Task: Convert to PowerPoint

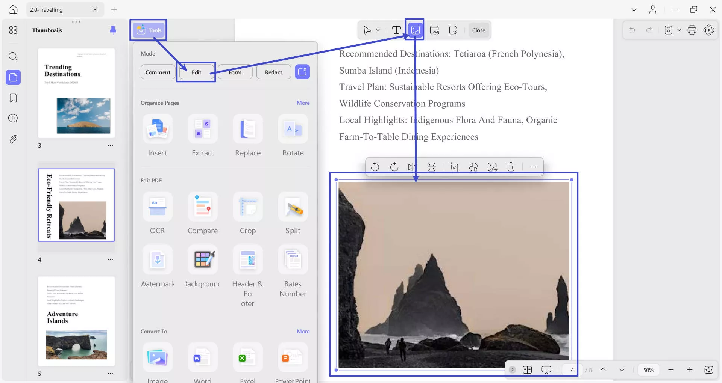Action: [293, 363]
